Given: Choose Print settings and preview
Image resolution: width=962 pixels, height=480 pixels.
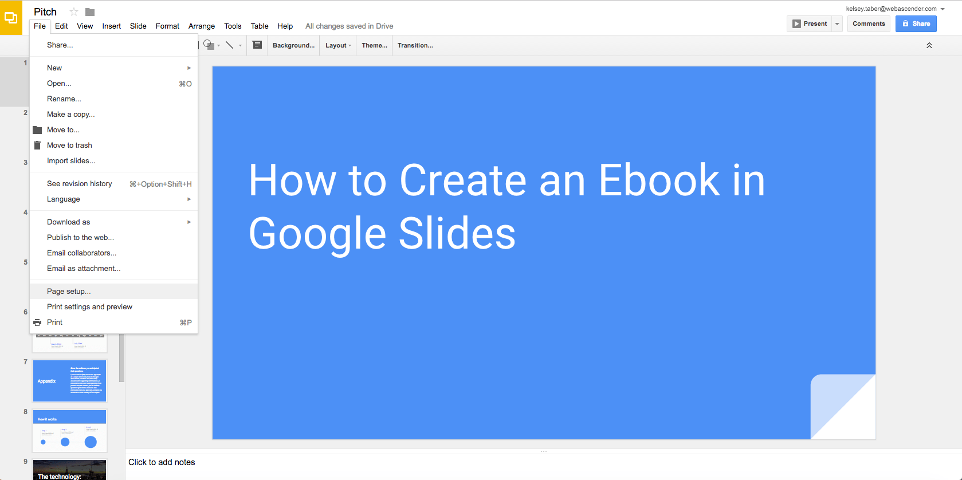Looking at the screenshot, I should 113,307.
